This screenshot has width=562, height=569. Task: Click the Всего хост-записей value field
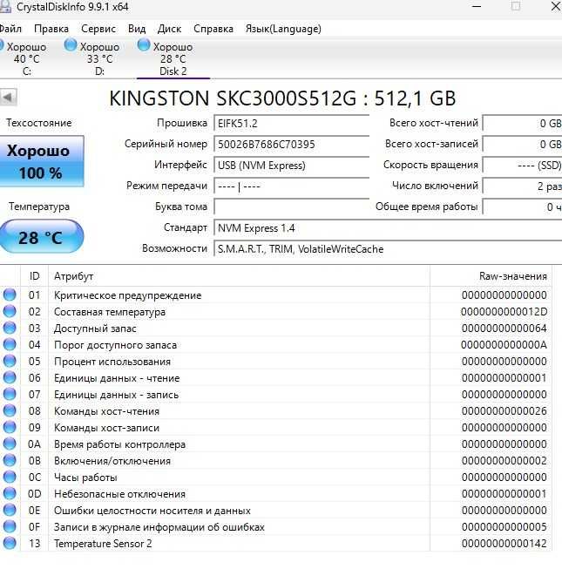coord(523,145)
